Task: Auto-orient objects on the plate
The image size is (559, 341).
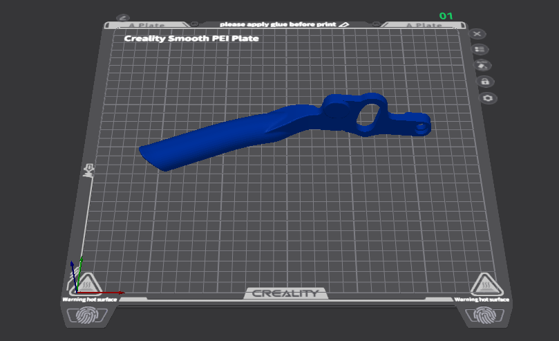Action: tap(482, 65)
